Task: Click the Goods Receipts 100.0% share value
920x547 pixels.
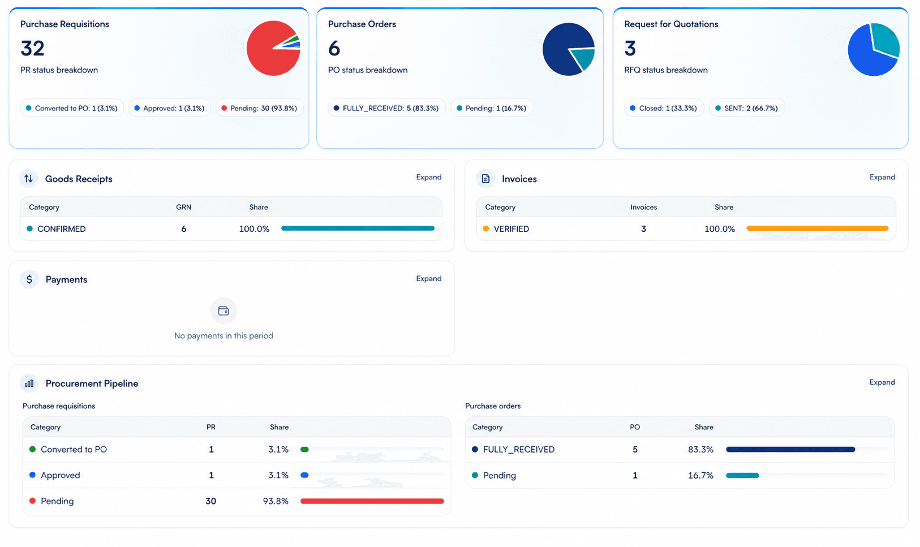Action: (x=254, y=229)
